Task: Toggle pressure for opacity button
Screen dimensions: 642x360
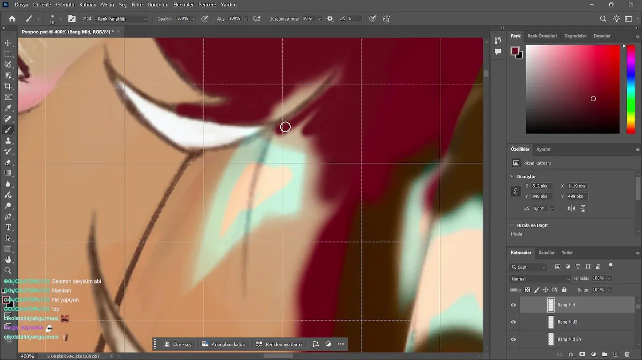Action: click(x=205, y=19)
